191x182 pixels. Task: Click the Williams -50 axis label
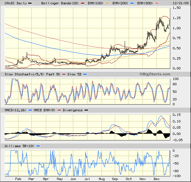click(175, 164)
